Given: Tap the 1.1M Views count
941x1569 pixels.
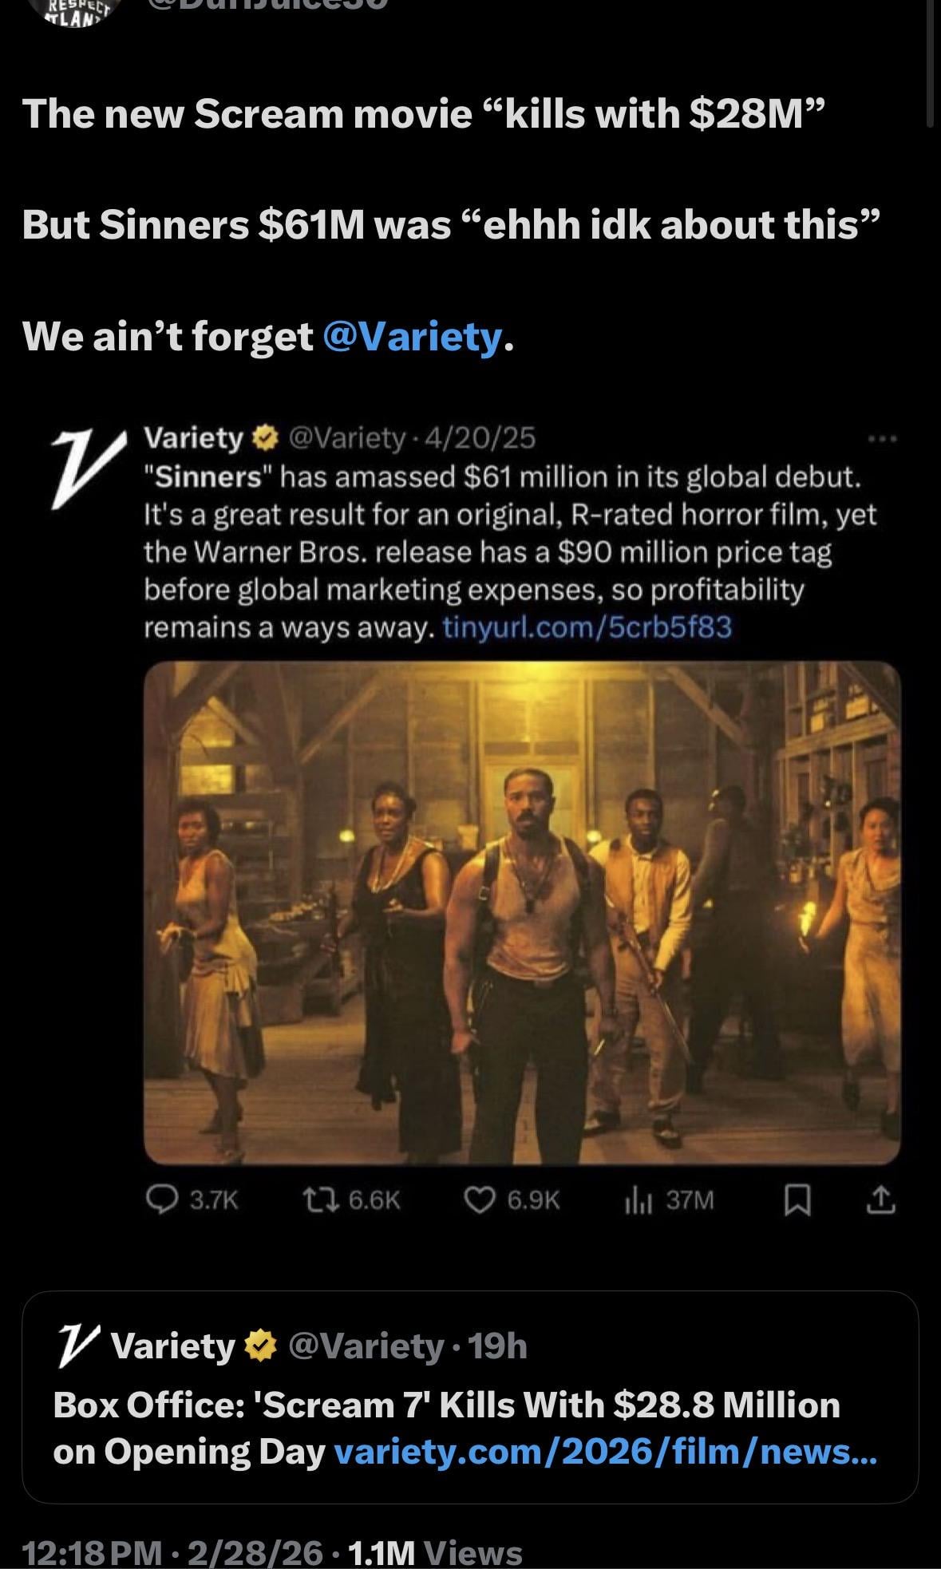Looking at the screenshot, I should [x=435, y=1553].
